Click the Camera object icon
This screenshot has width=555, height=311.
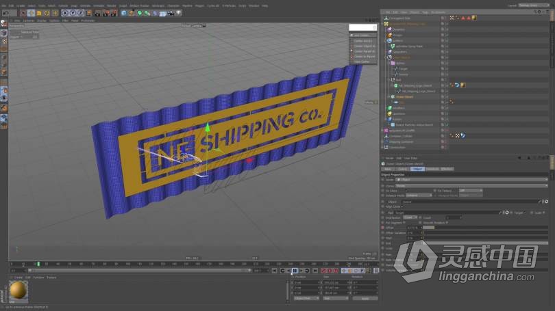[171, 13]
